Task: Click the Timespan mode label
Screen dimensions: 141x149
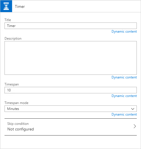Action: (16, 103)
